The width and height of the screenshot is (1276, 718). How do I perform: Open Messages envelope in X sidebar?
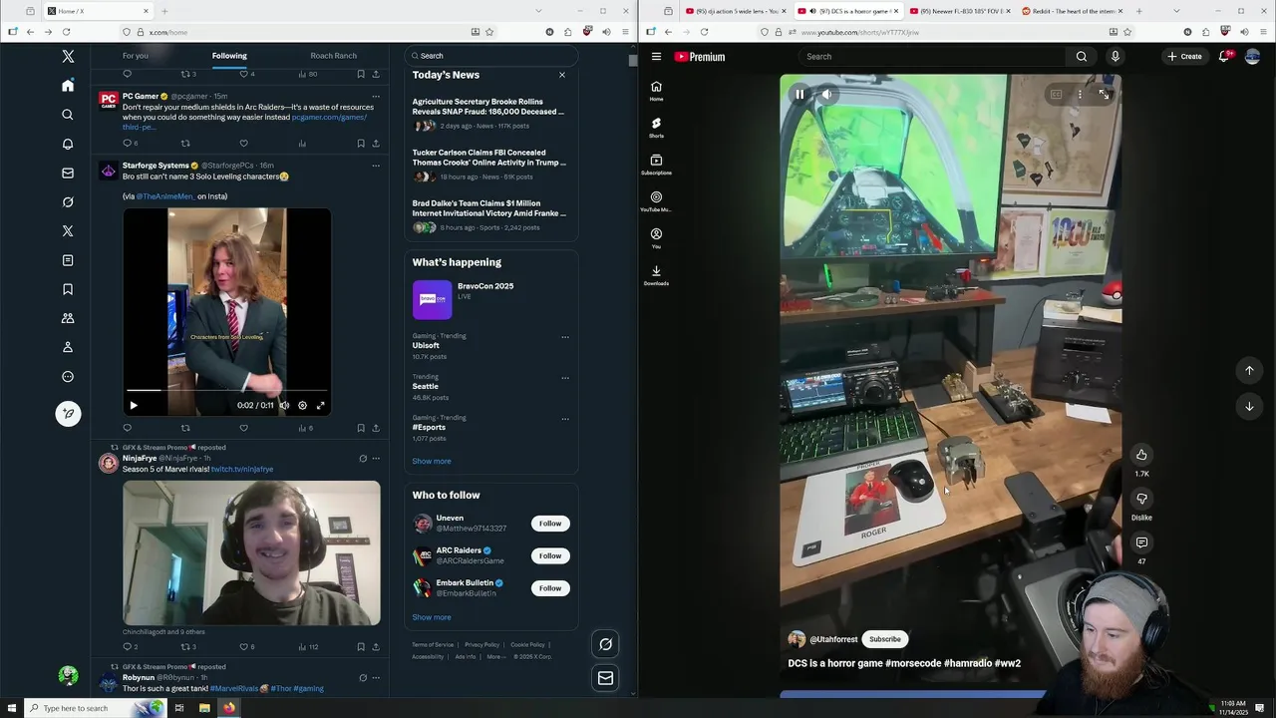[68, 173]
